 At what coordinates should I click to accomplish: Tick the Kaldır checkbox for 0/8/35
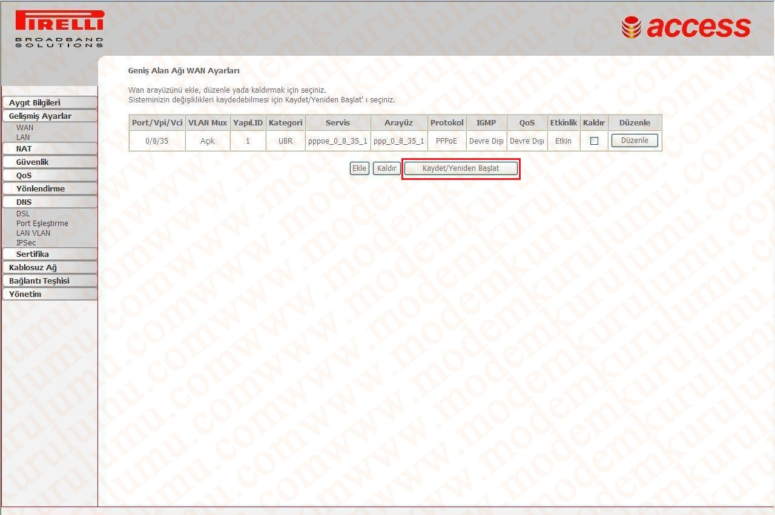tap(594, 141)
